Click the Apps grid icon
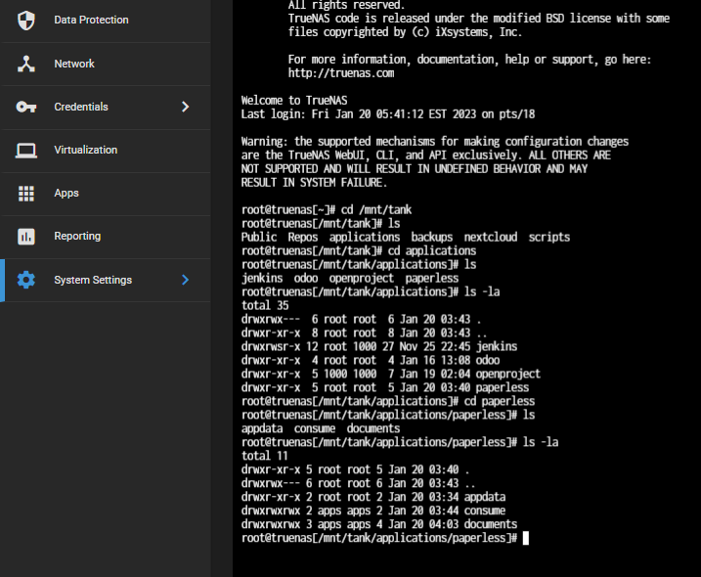Viewport: 701px width, 577px height. pyautogui.click(x=26, y=194)
